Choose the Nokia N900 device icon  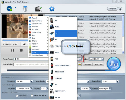(x=52, y=52)
